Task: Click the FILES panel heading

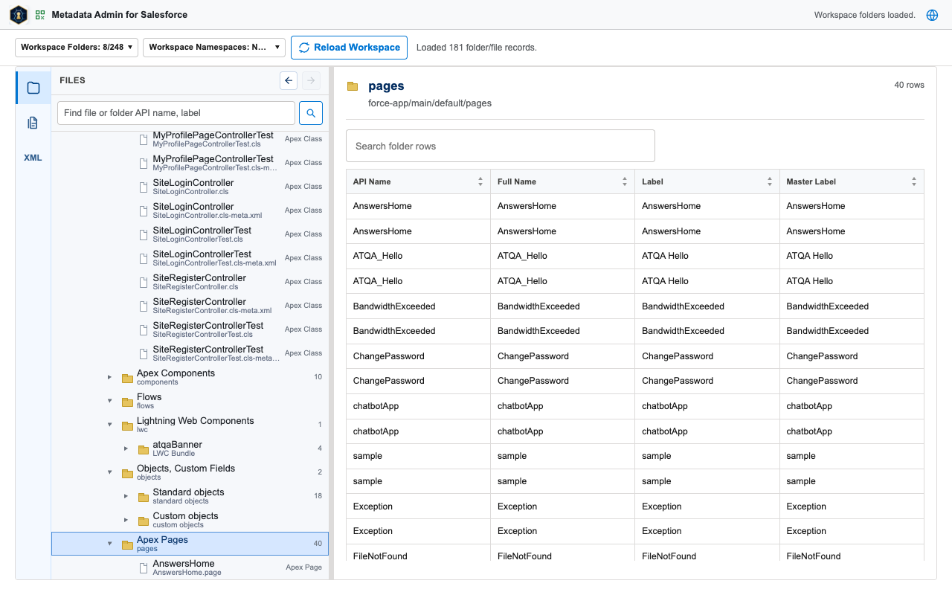Action: (x=72, y=80)
